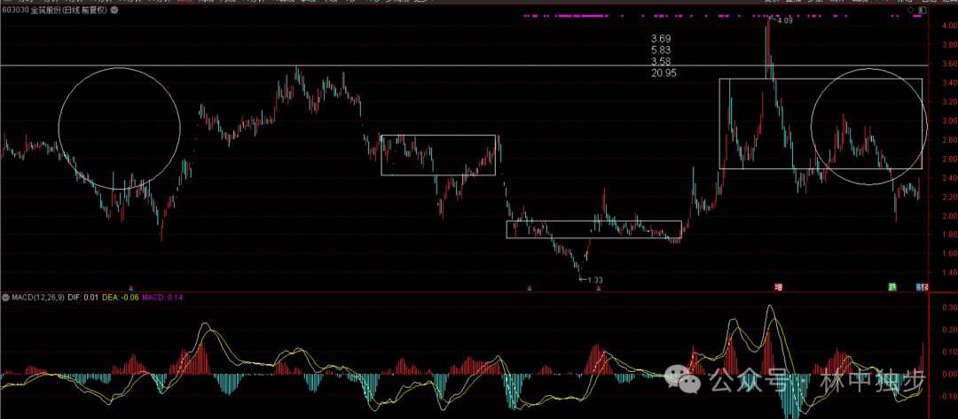This screenshot has width=958, height=419.
Task: Open the red 增 event marker
Action: tap(779, 287)
